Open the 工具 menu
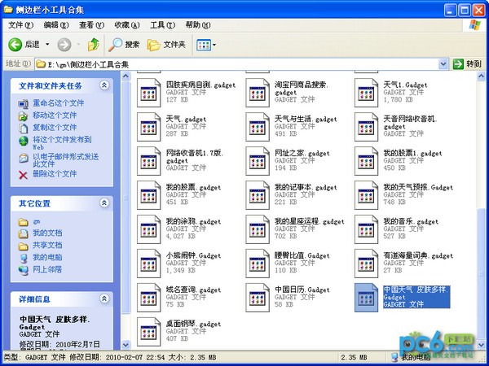The image size is (489, 366). (x=162, y=25)
